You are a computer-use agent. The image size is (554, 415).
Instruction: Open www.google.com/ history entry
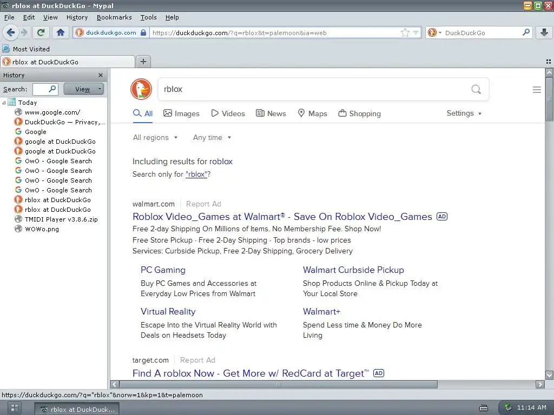tap(53, 112)
